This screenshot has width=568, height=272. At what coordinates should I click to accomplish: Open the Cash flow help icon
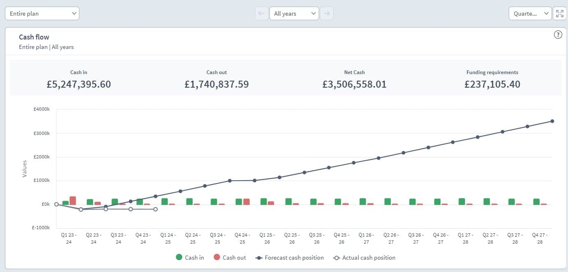558,35
